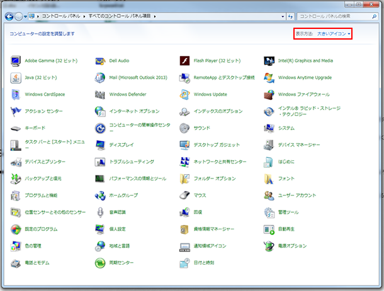Go back with the Back arrow button
Screen dimensions: 384x291
pyautogui.click(x=9, y=16)
